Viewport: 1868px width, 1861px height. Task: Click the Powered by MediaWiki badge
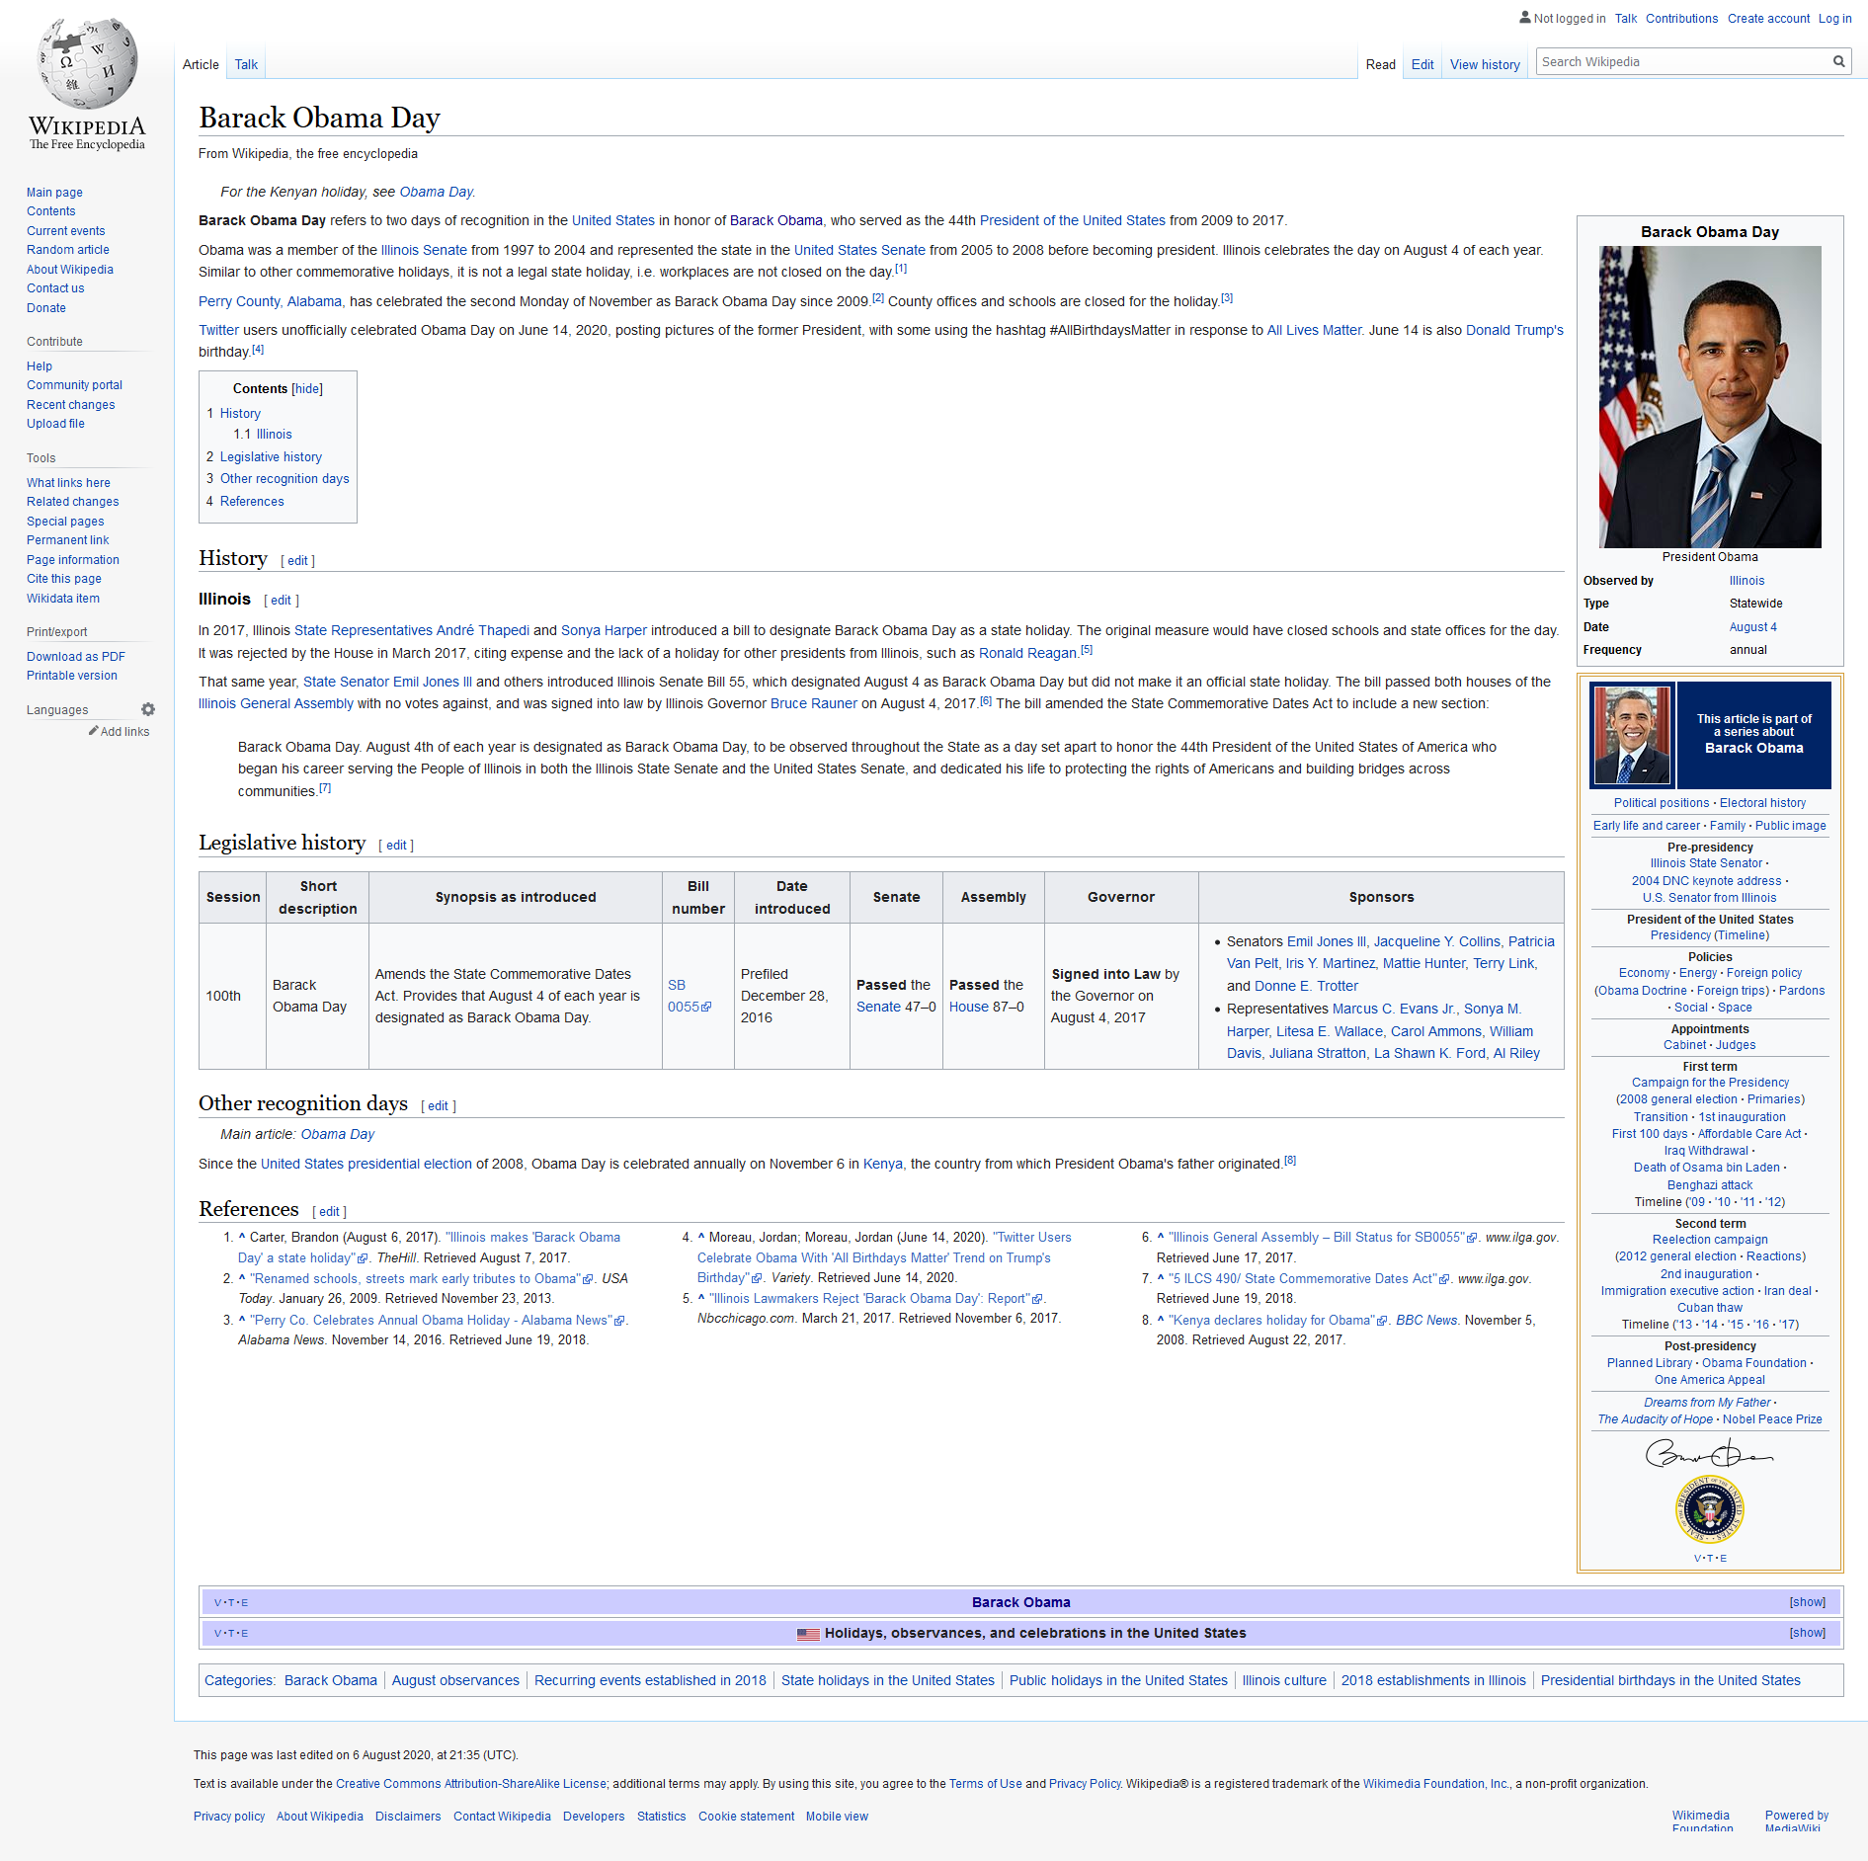coord(1795,1821)
